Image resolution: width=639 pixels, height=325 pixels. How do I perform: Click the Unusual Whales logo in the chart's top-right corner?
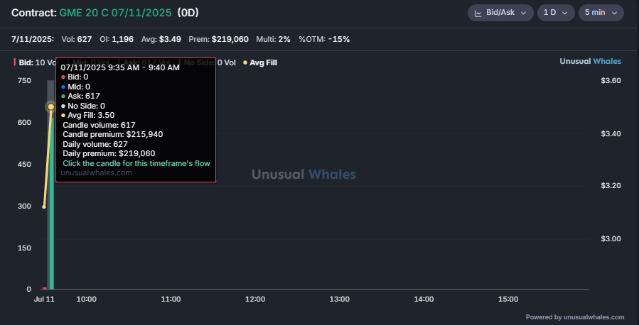590,62
